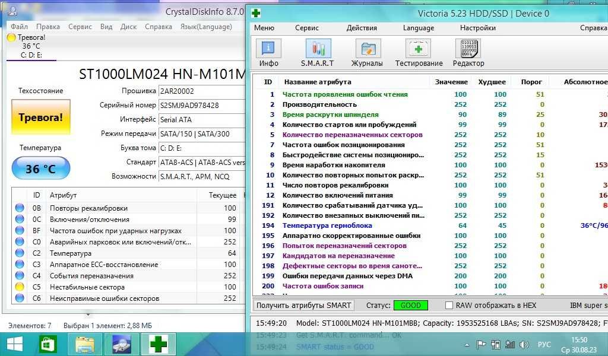Click blue status dot for Повторы рекалибровки
608x356 pixels.
(20, 208)
